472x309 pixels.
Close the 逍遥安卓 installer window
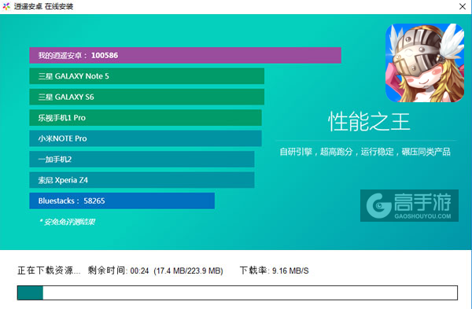tap(463, 6)
